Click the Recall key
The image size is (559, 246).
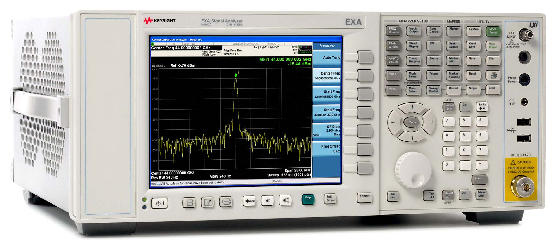tap(473, 75)
